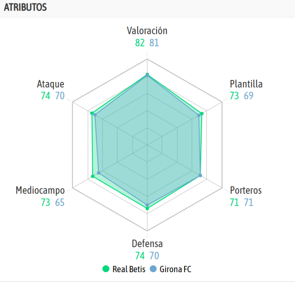
Task: Click the Ataque axis label
Action: pyautogui.click(x=50, y=84)
